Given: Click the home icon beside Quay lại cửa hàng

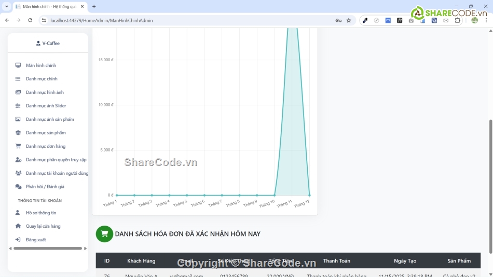Looking at the screenshot, I should (18, 226).
